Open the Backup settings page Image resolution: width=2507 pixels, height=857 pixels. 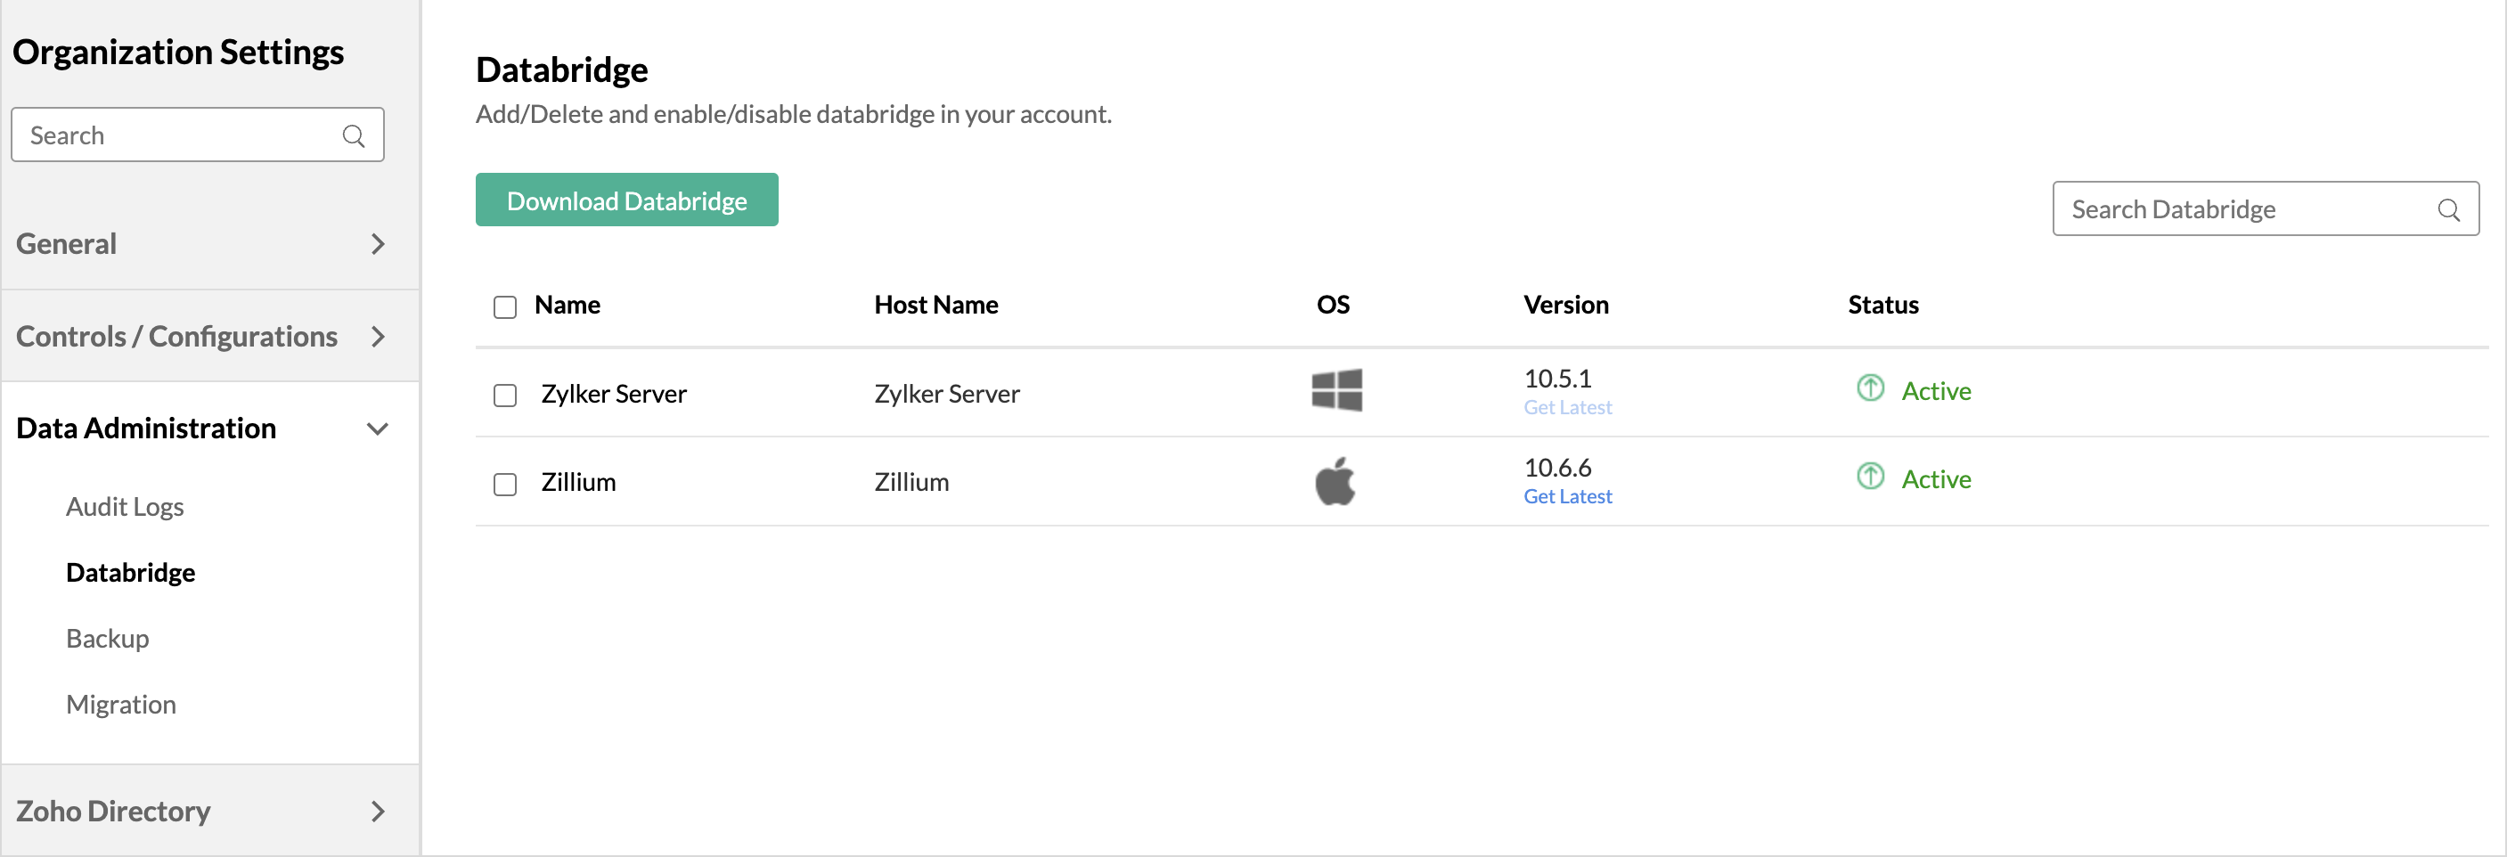107,638
